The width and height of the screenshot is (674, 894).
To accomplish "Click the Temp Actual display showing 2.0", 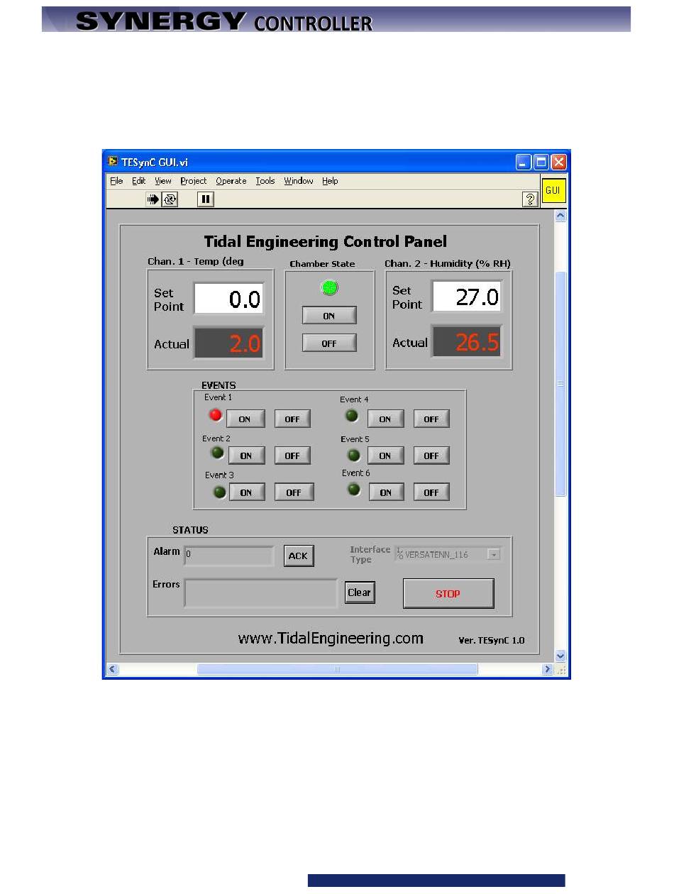I will tap(229, 344).
